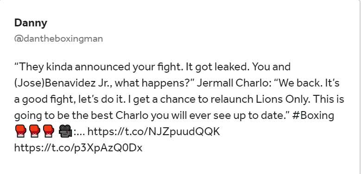The width and height of the screenshot is (361, 174).
Task: Click the first boxing glove emoji
Action: tap(21, 131)
